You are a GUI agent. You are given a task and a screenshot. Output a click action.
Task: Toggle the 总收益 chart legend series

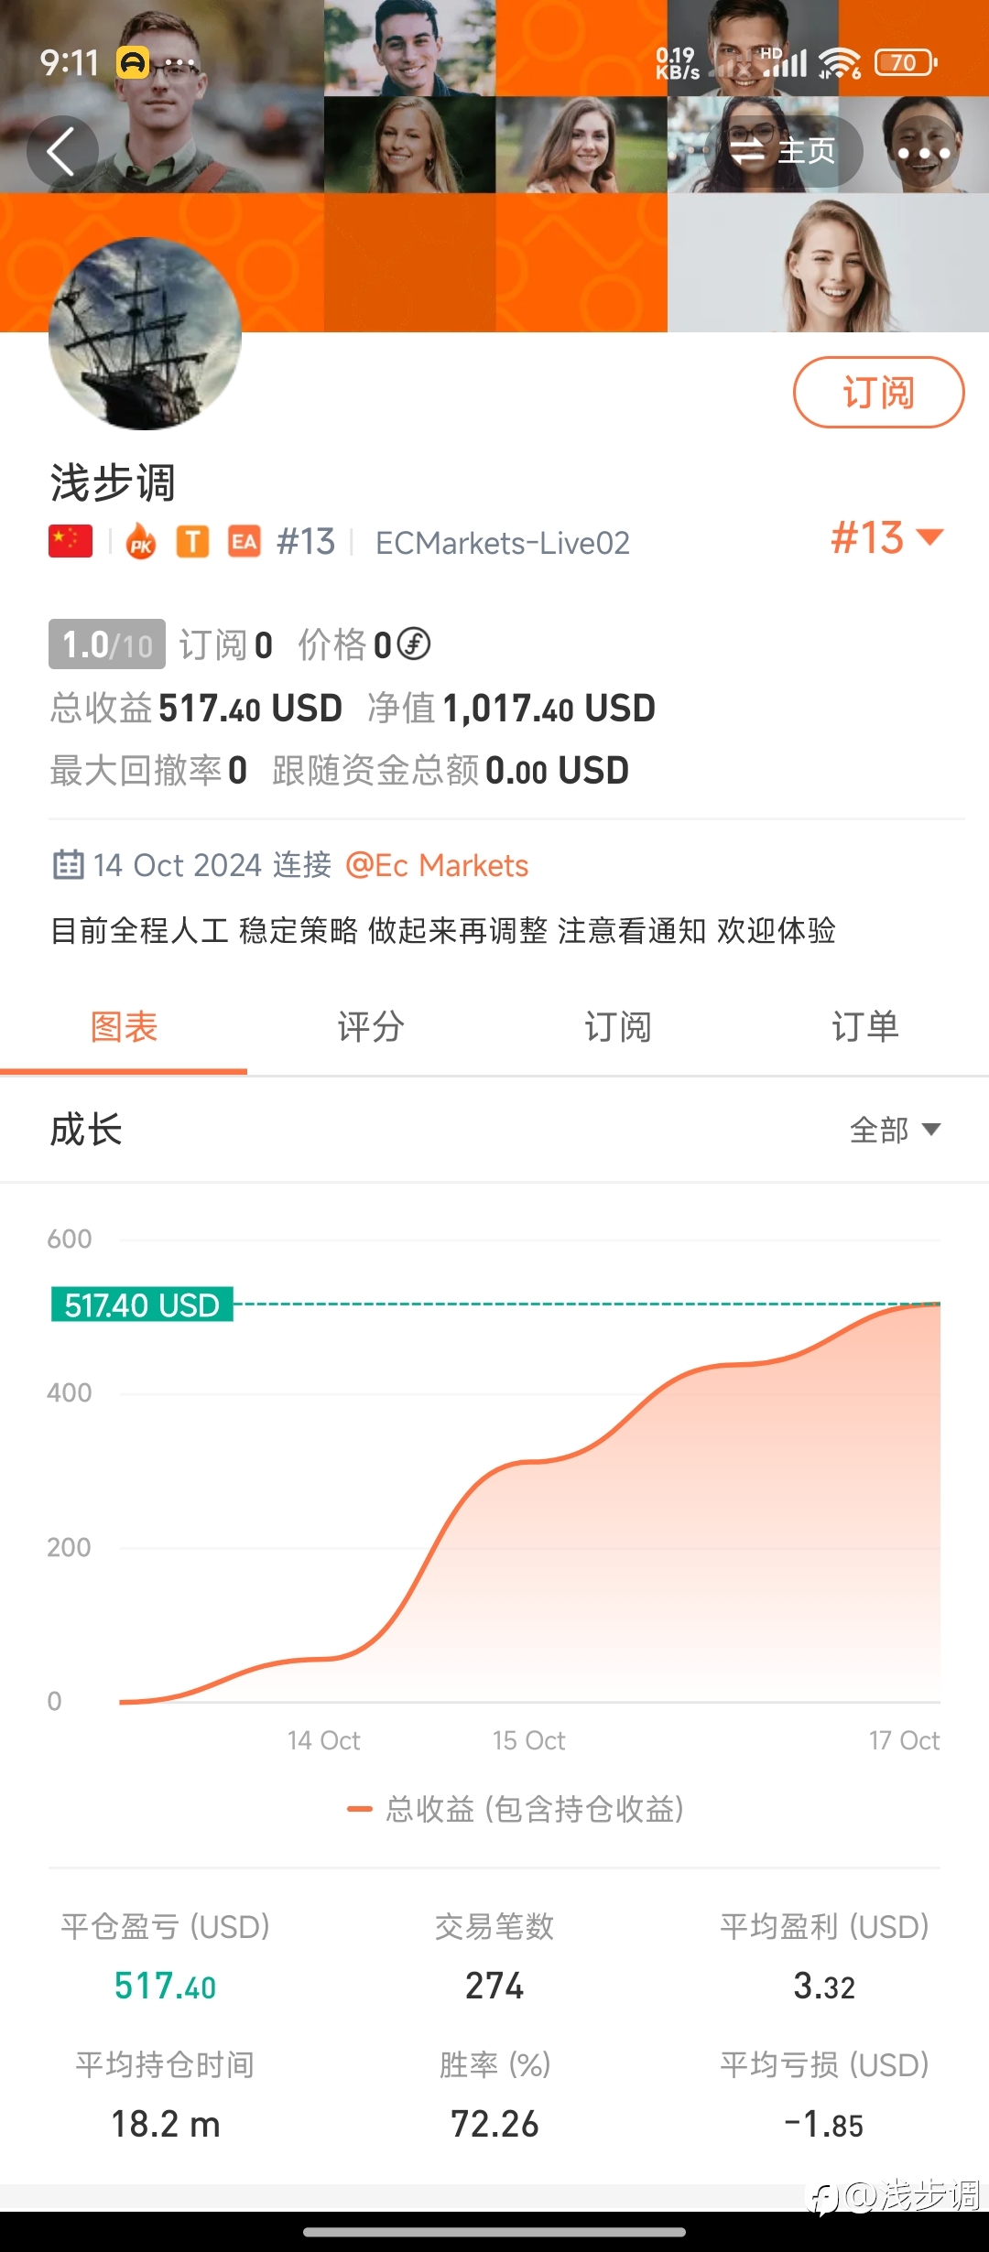click(x=516, y=1809)
